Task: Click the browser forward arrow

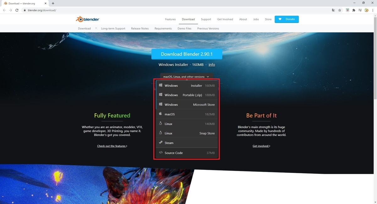Action: [10, 10]
